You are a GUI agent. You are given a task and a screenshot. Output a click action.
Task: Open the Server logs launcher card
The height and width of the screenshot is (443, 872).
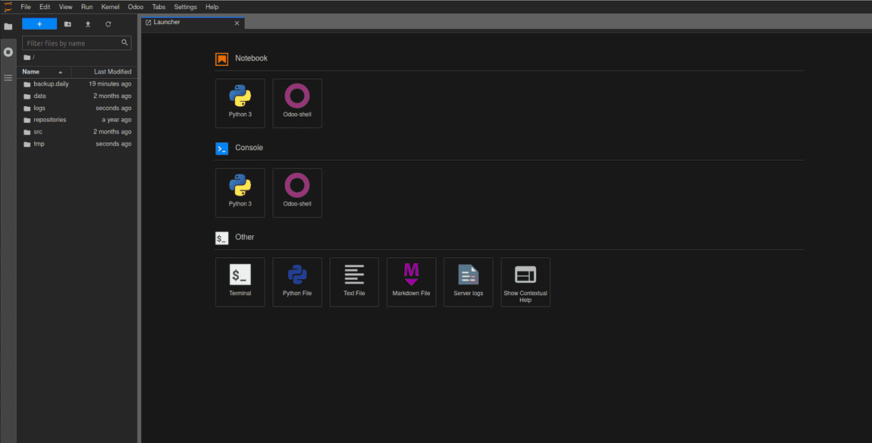point(469,282)
